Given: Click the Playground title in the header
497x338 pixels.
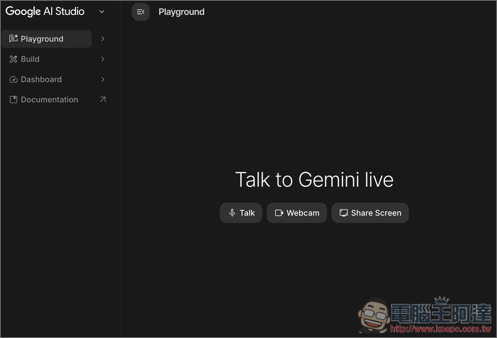Looking at the screenshot, I should point(181,11).
